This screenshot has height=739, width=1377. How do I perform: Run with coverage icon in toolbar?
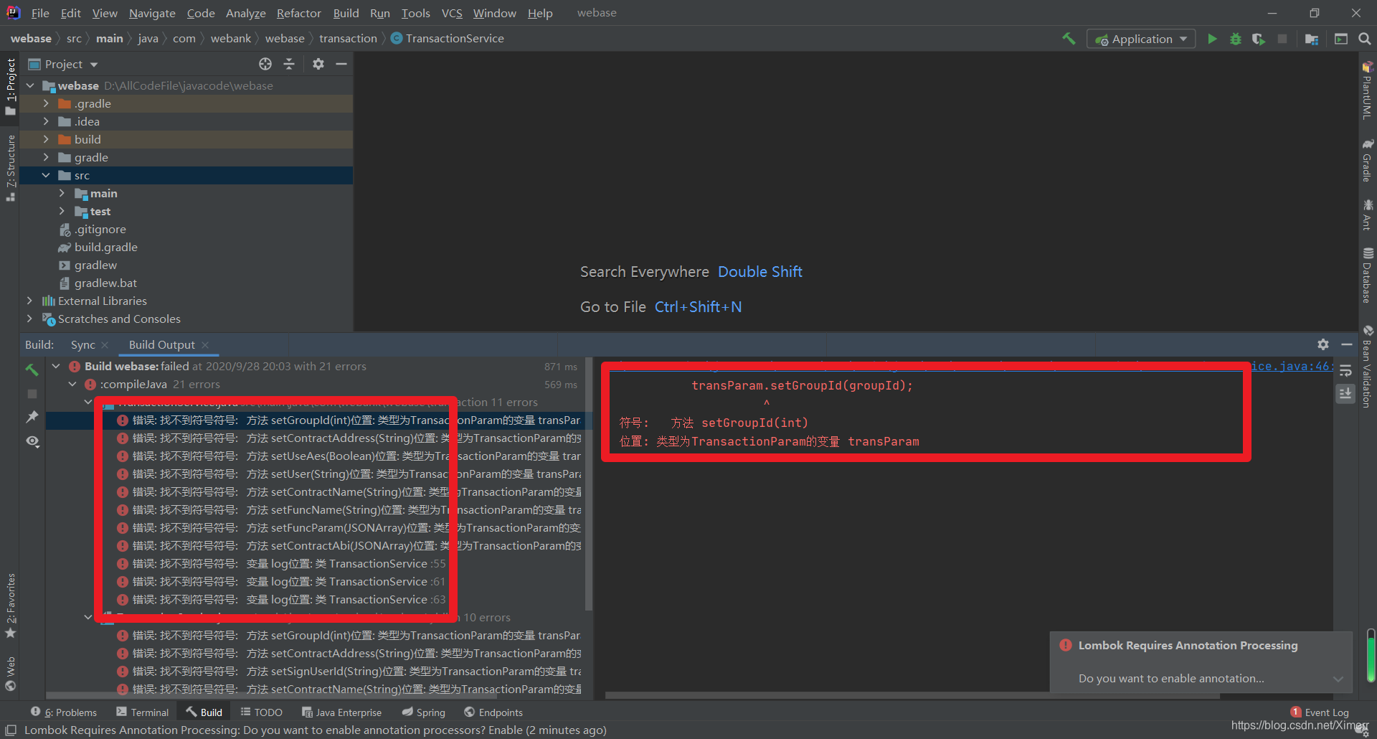(x=1259, y=39)
